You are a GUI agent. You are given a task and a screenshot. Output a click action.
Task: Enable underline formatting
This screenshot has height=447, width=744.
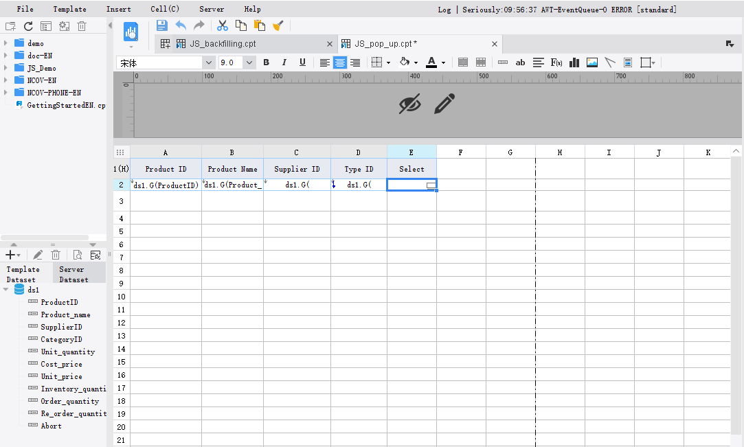(x=302, y=62)
